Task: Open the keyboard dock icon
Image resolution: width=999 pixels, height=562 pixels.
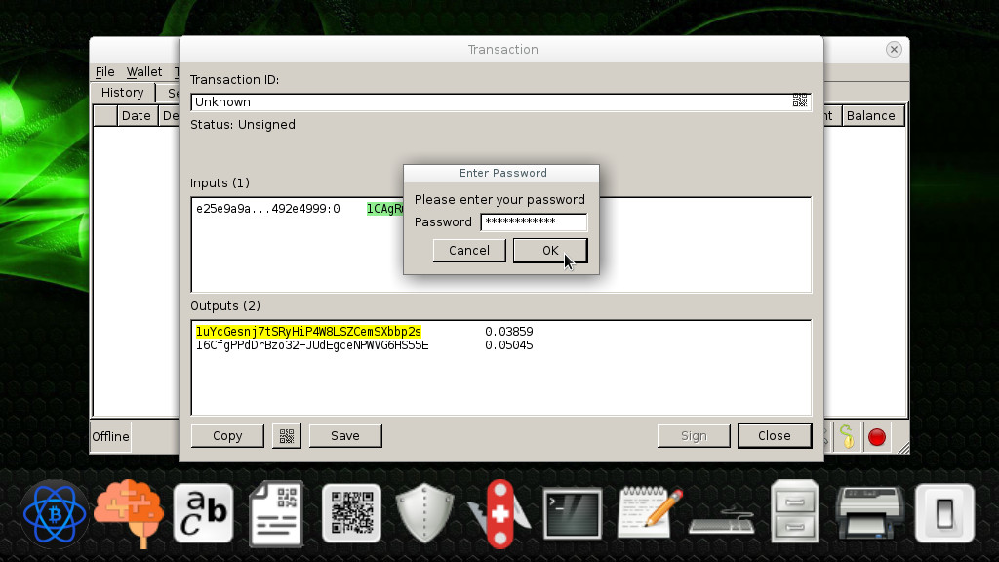Action: pos(722,517)
